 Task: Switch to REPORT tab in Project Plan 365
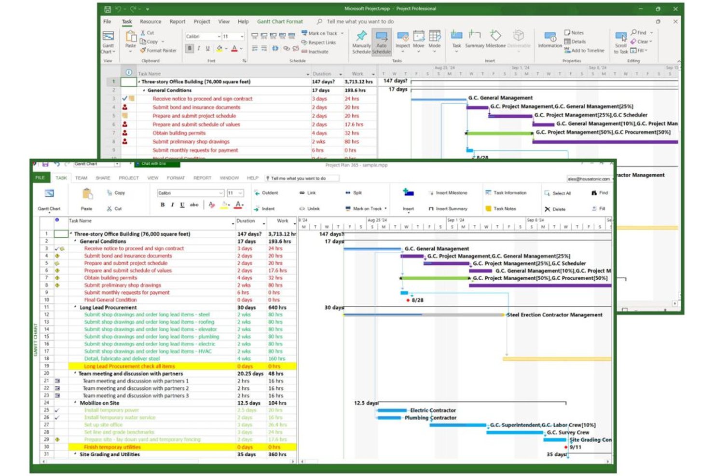202,178
